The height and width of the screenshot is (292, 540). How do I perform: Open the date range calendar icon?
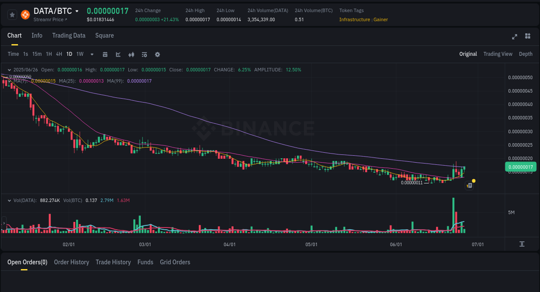pos(105,54)
